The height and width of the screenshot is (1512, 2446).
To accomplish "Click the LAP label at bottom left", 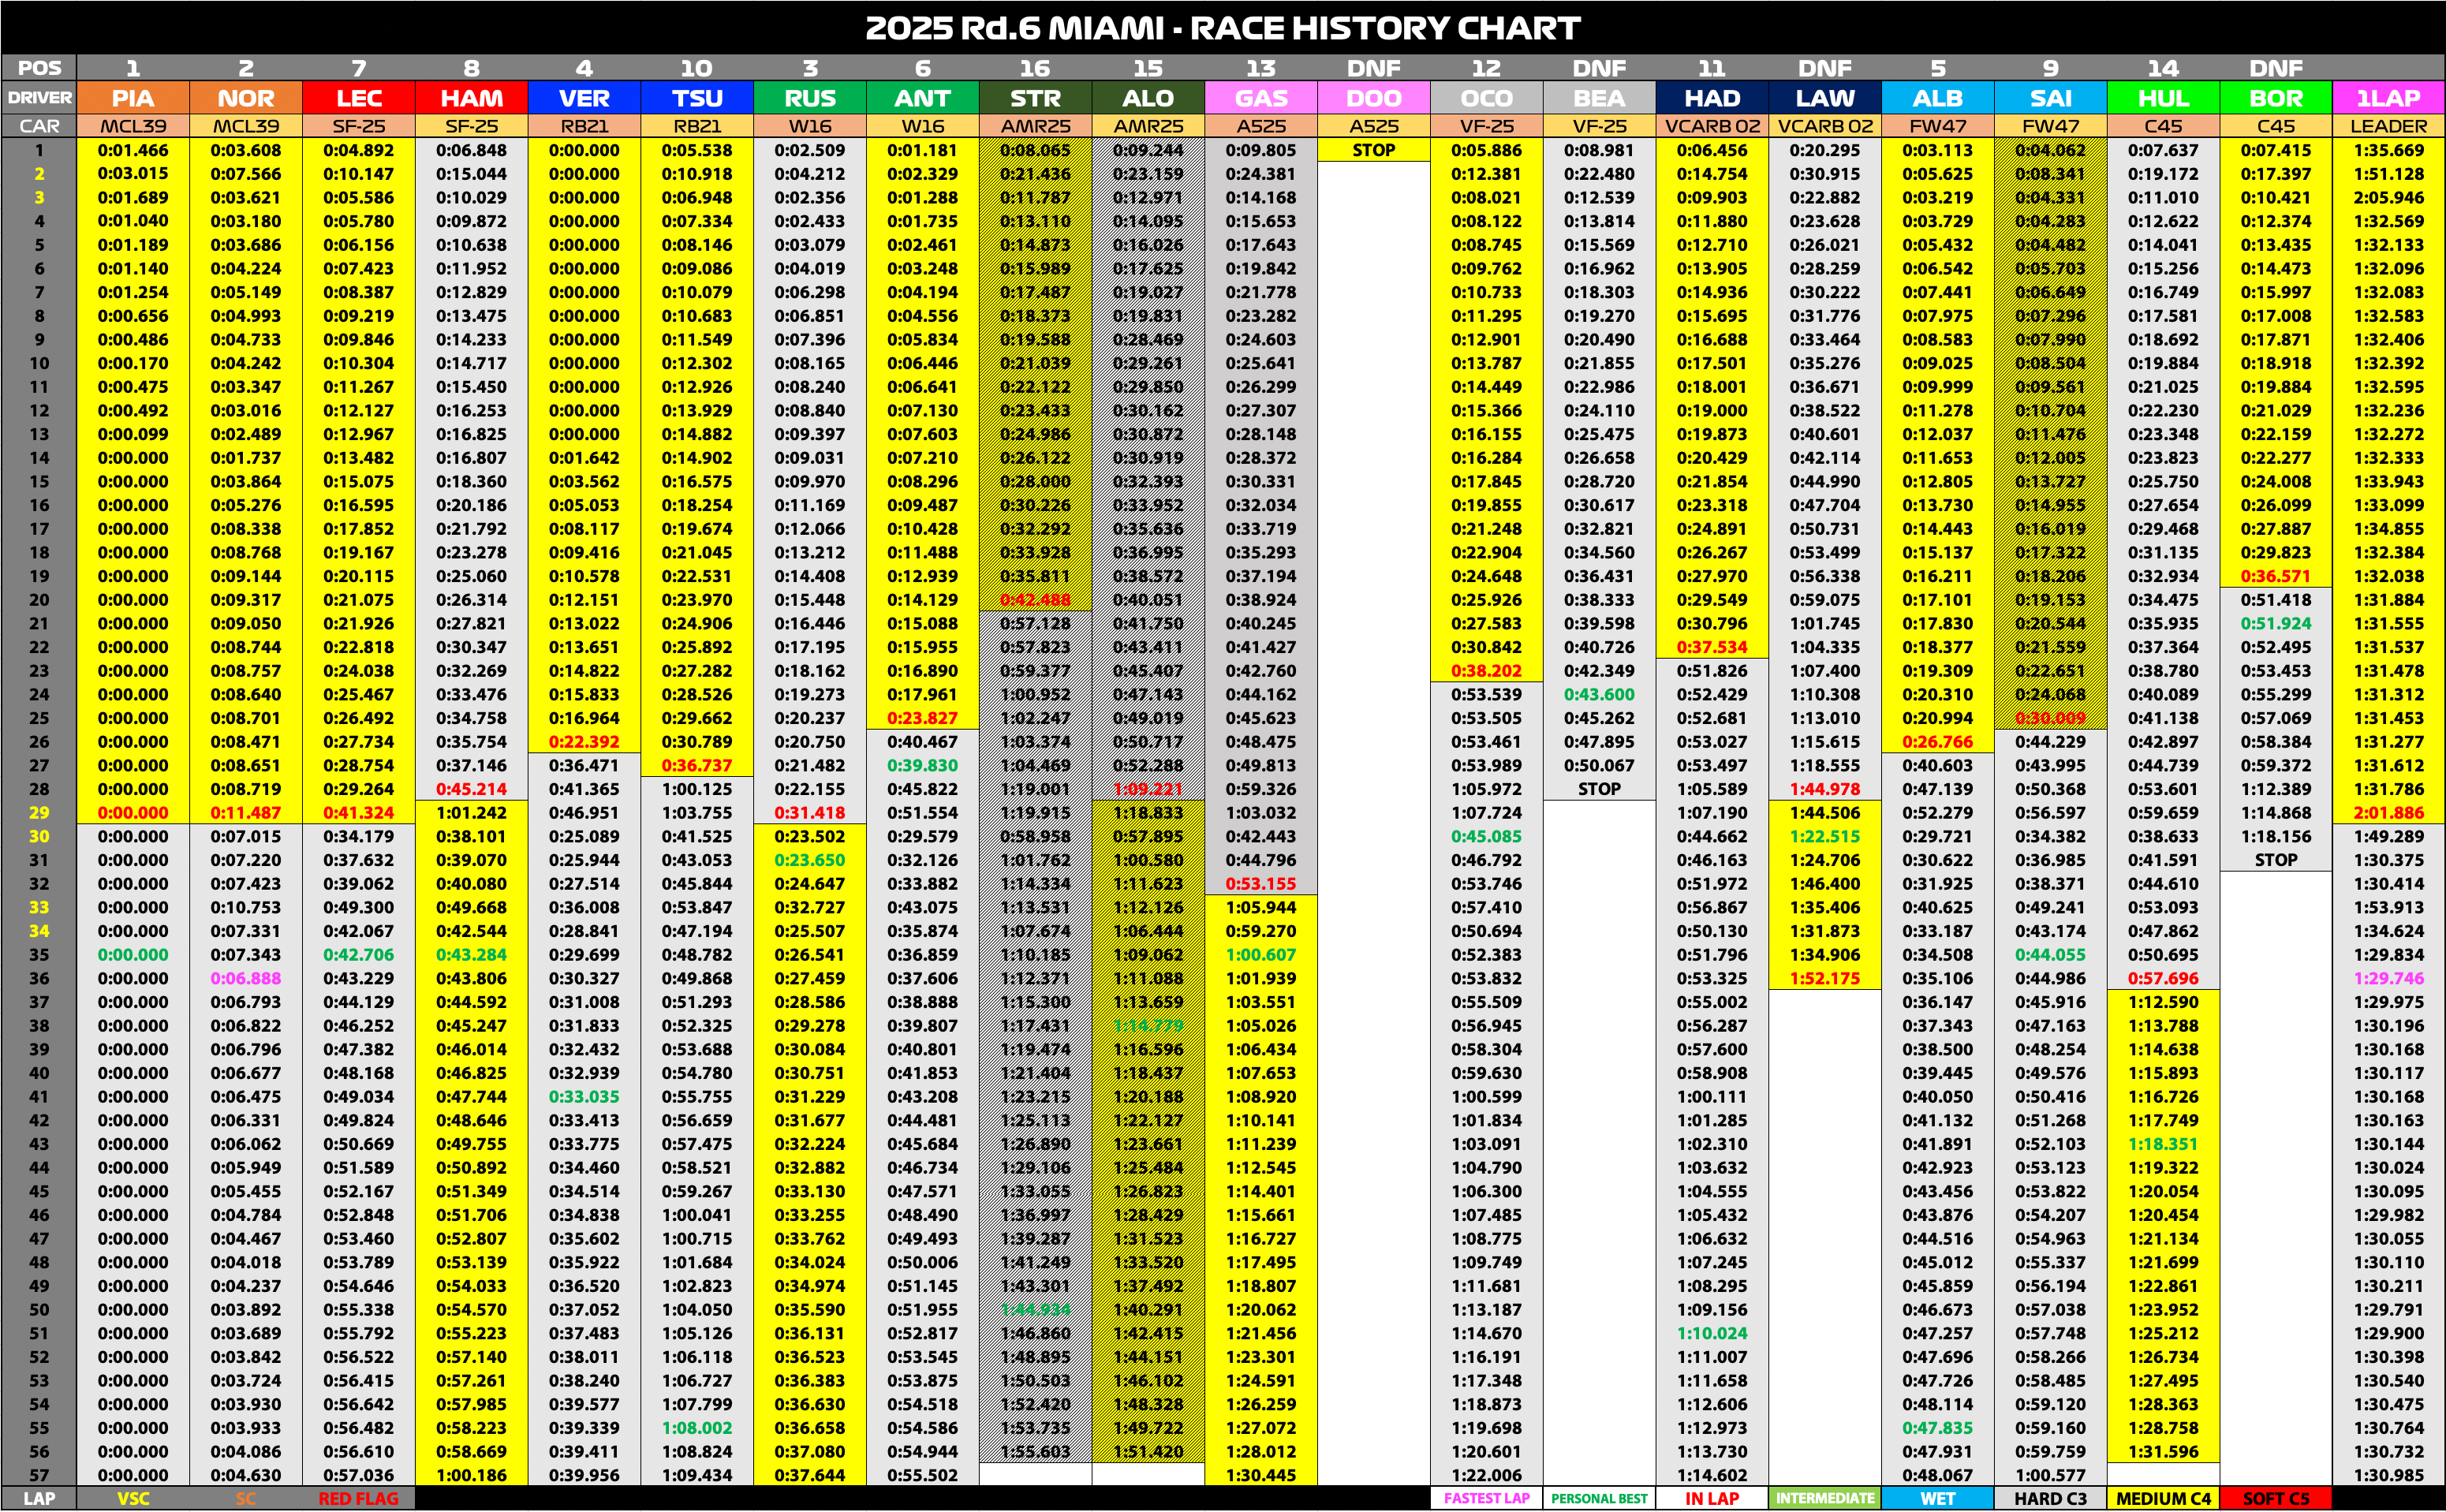I will click(x=39, y=1498).
